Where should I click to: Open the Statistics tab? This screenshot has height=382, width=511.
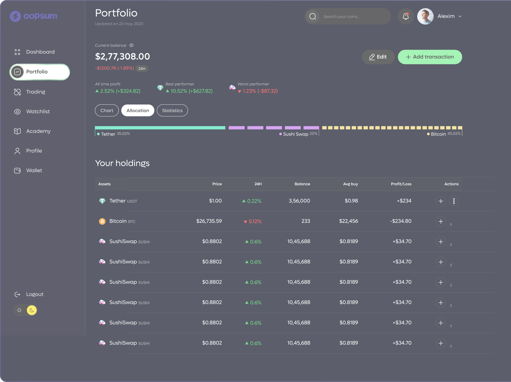[x=172, y=110]
